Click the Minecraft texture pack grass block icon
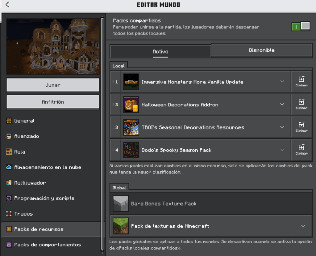This screenshot has height=256, width=316. coord(121,226)
